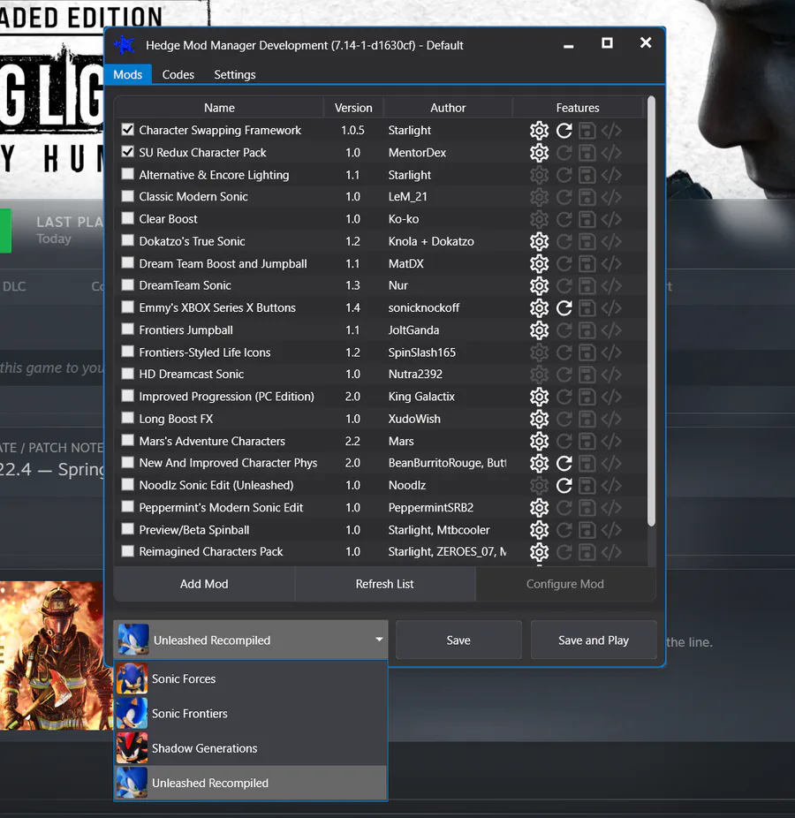Pick the highlighted Unleashed Recompiled list entry
Screen dimensions: 795x818
251,783
